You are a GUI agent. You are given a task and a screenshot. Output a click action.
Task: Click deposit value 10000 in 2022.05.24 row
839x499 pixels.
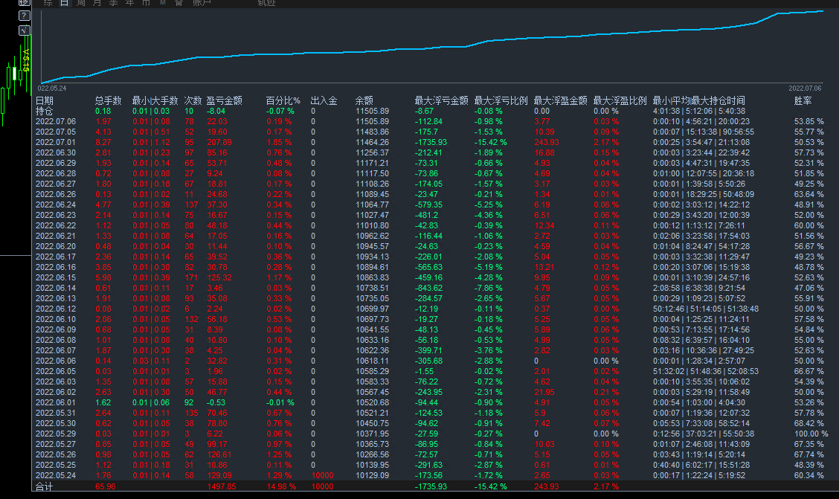[322, 475]
